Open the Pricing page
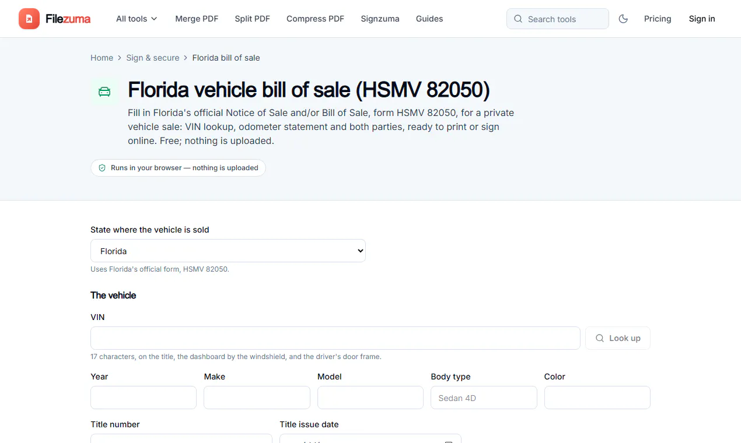 click(x=658, y=19)
